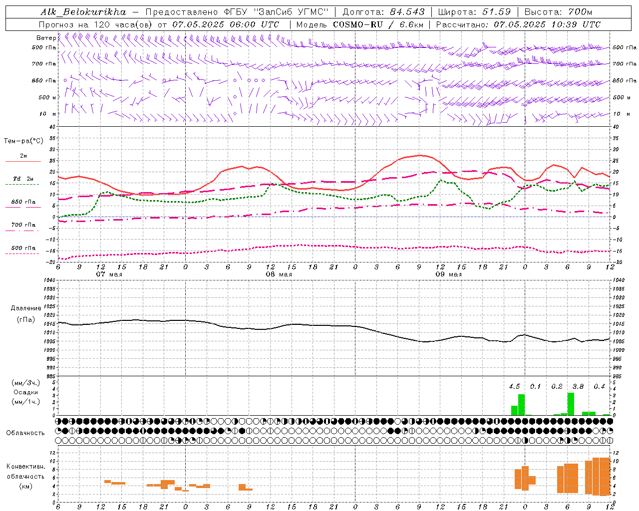Viewport: 639px width, 511px height.
Task: Click the Давление pressure panel label
Action: [26, 308]
